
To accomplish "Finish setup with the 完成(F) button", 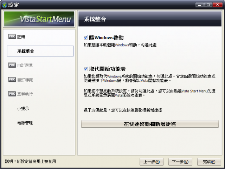I will tap(209, 162).
